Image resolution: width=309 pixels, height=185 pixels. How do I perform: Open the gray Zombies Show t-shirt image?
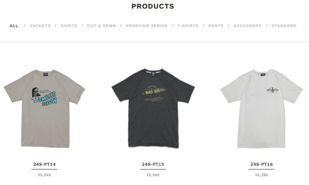click(x=45, y=108)
